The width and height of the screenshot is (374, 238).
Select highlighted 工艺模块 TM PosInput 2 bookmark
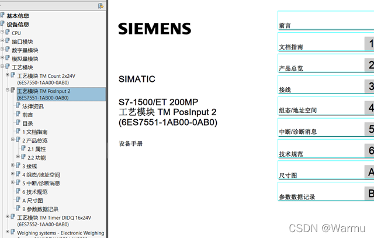pos(61,94)
